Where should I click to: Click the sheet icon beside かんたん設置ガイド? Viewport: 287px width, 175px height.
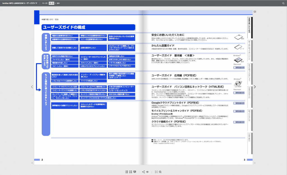pyautogui.click(x=238, y=47)
